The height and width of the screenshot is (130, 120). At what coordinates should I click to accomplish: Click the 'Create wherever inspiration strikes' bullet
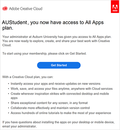coord(60,96)
